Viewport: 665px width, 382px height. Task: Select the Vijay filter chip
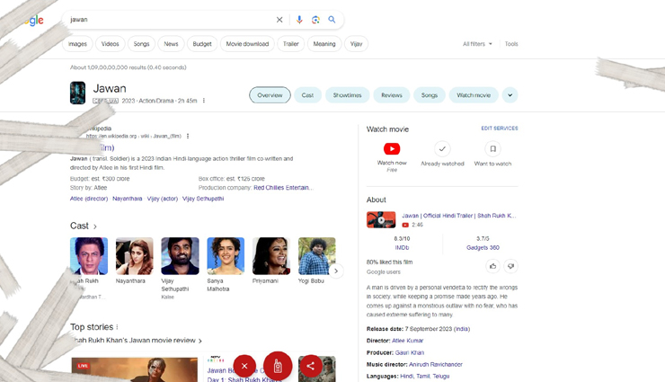point(356,44)
